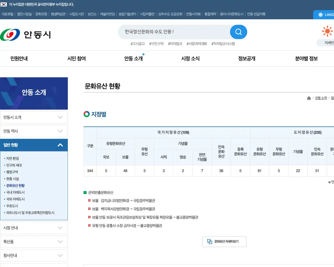Open the 민원안내 main menu
334x267 pixels.
pyautogui.click(x=19, y=59)
